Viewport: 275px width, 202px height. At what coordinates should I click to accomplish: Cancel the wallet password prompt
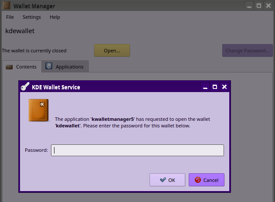pos(207,180)
